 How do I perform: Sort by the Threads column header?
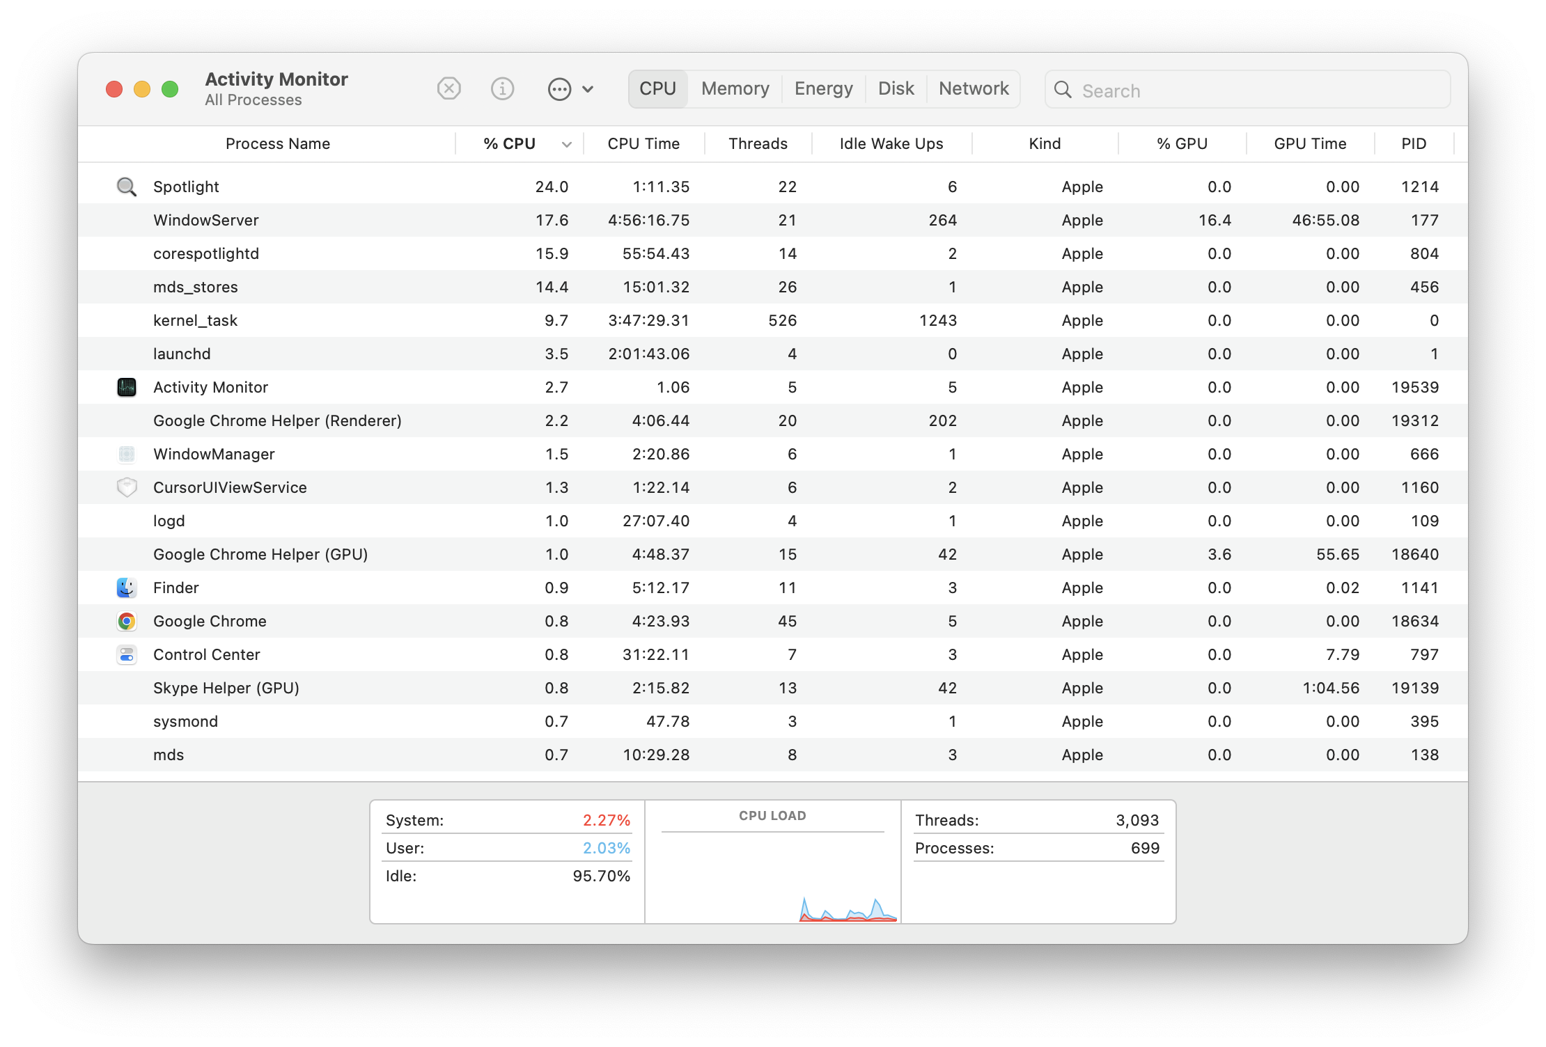[x=758, y=143]
